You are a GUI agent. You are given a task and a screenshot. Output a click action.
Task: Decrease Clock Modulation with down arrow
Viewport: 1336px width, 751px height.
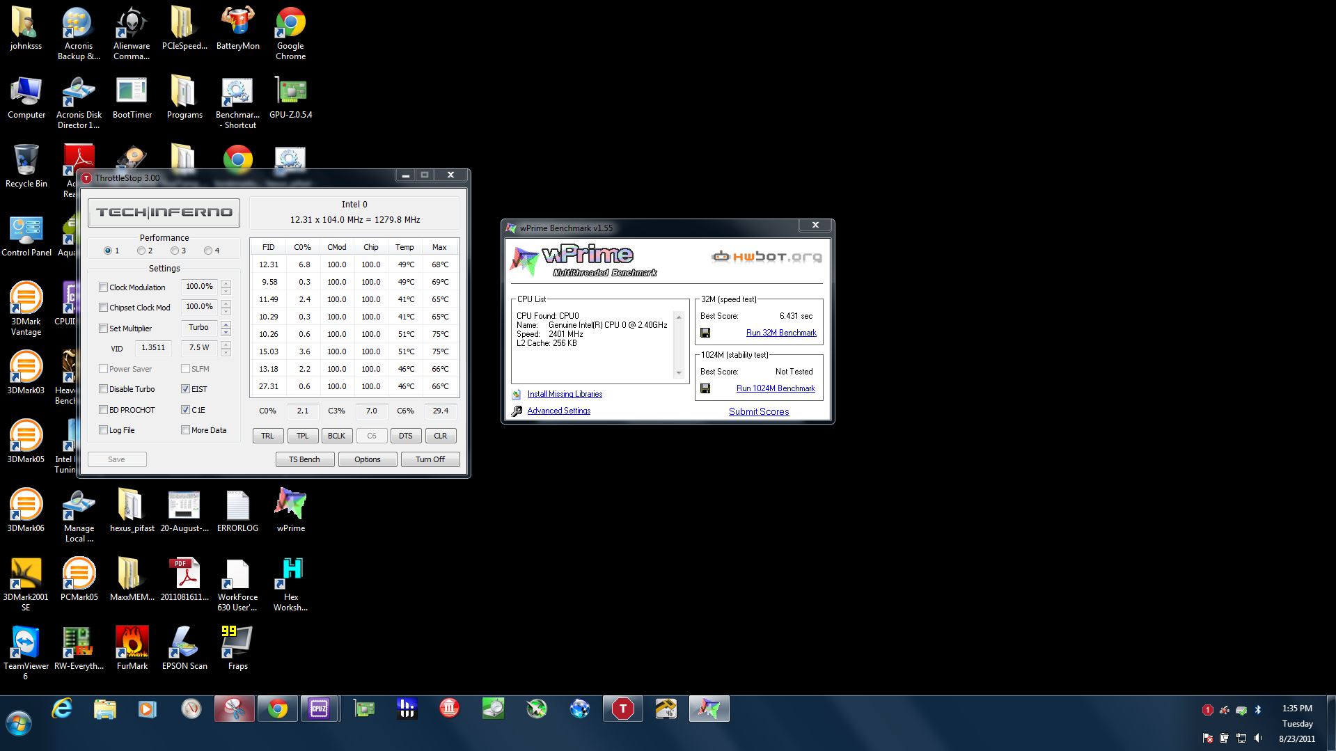point(226,291)
